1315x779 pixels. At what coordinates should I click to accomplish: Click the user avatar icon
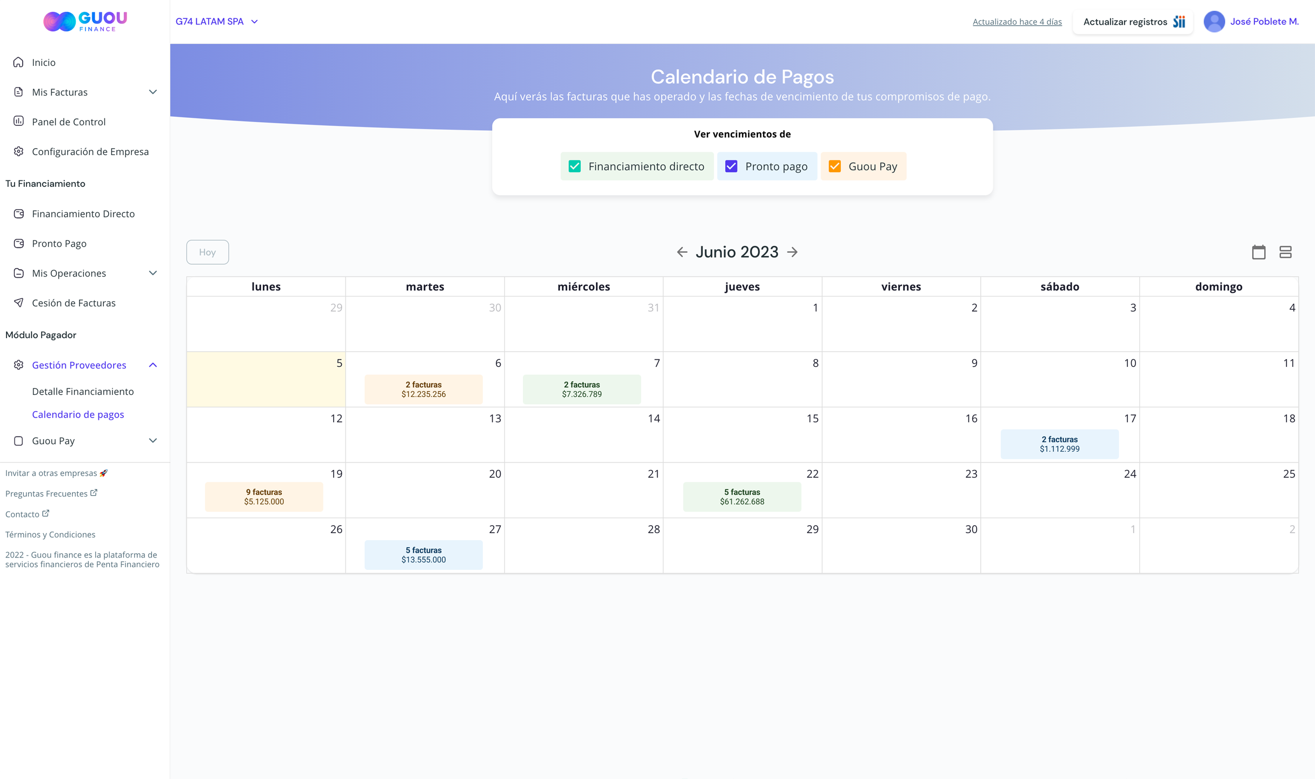point(1214,22)
